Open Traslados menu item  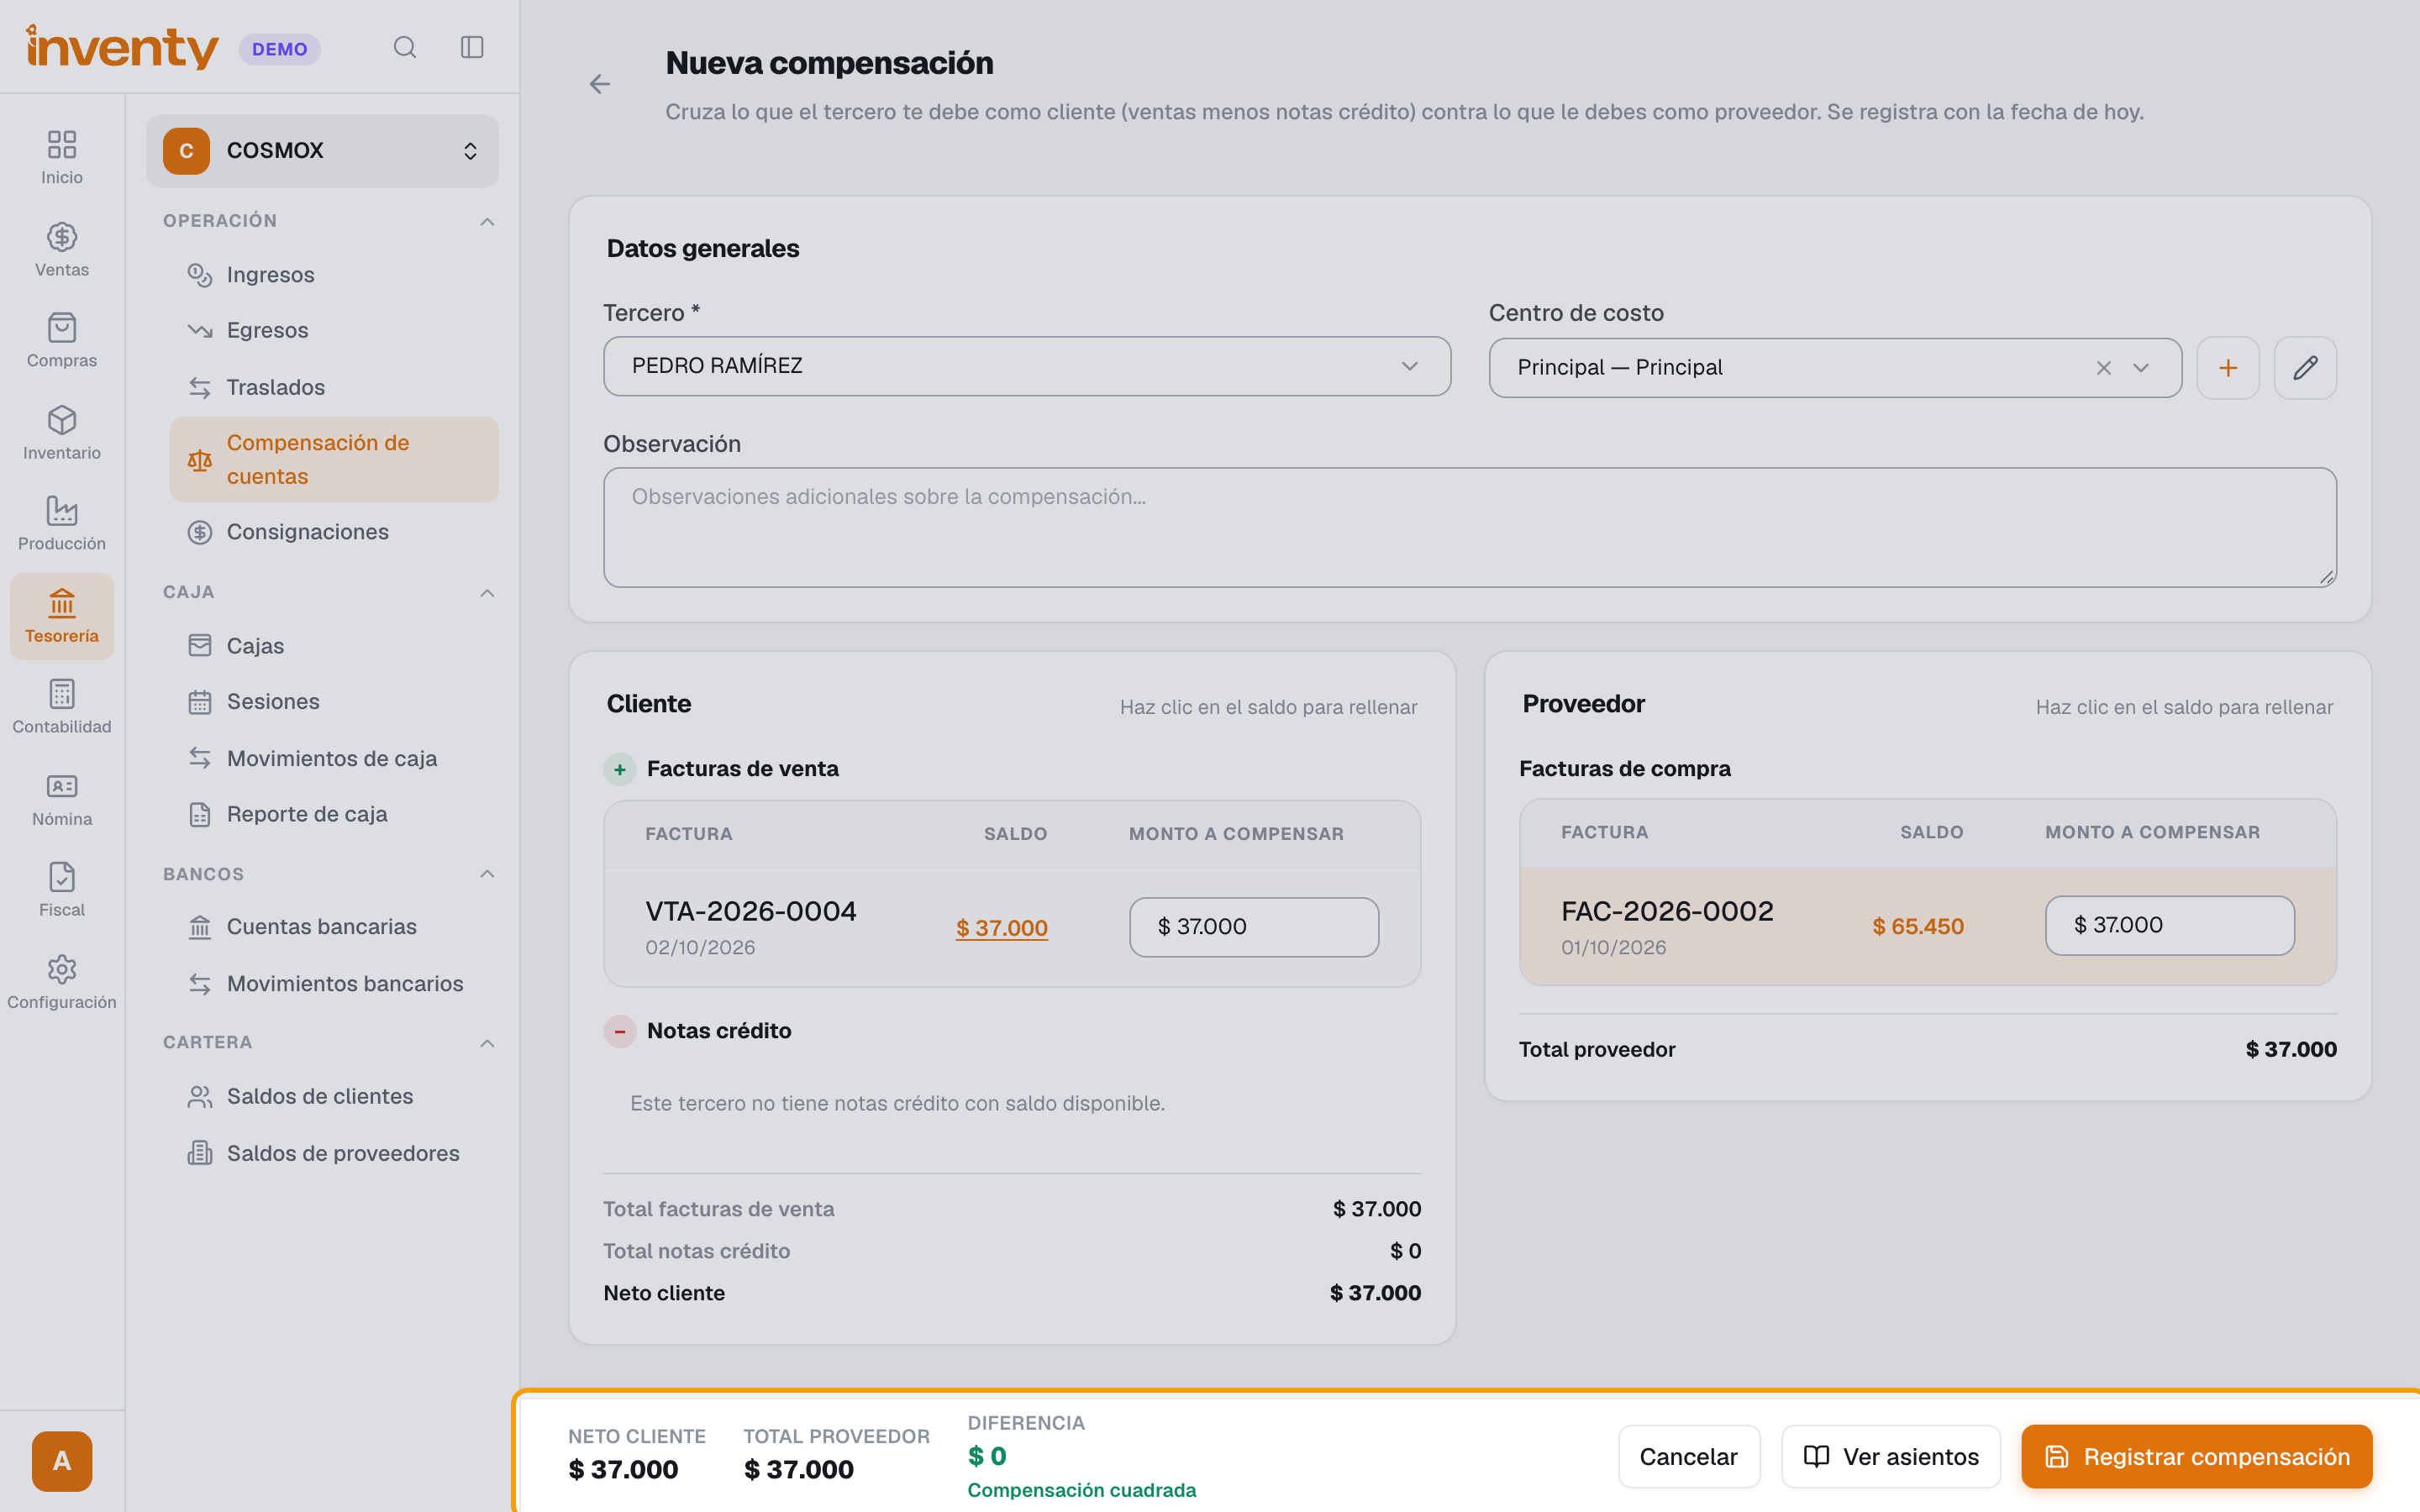click(334, 387)
